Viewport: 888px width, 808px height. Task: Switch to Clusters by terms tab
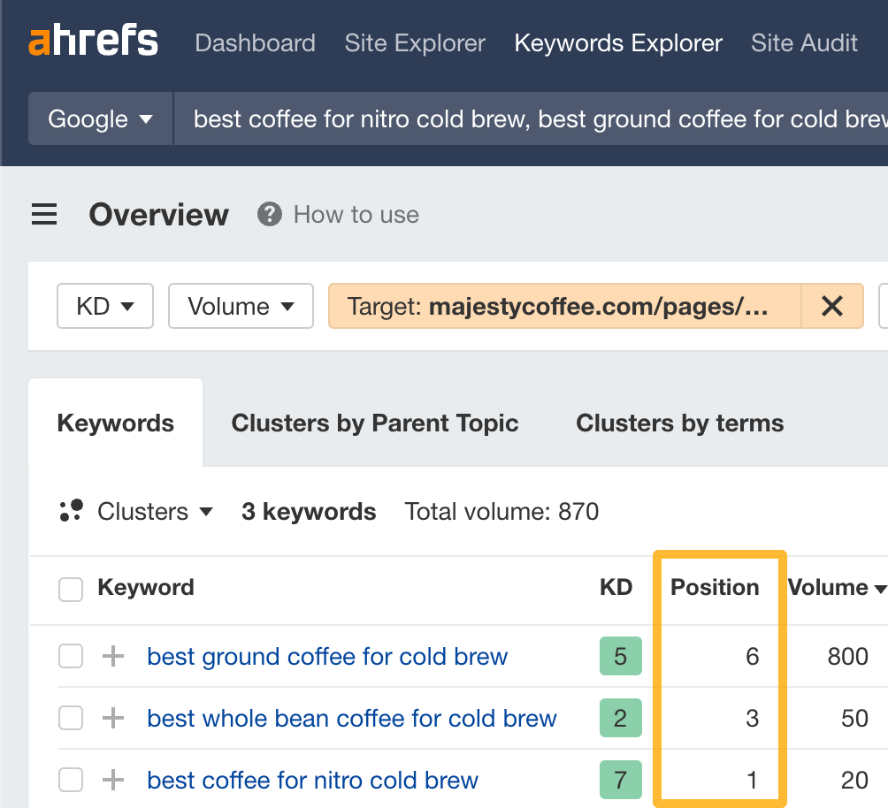click(678, 423)
